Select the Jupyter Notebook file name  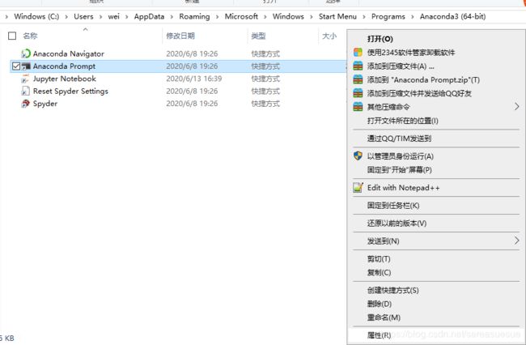coord(65,79)
